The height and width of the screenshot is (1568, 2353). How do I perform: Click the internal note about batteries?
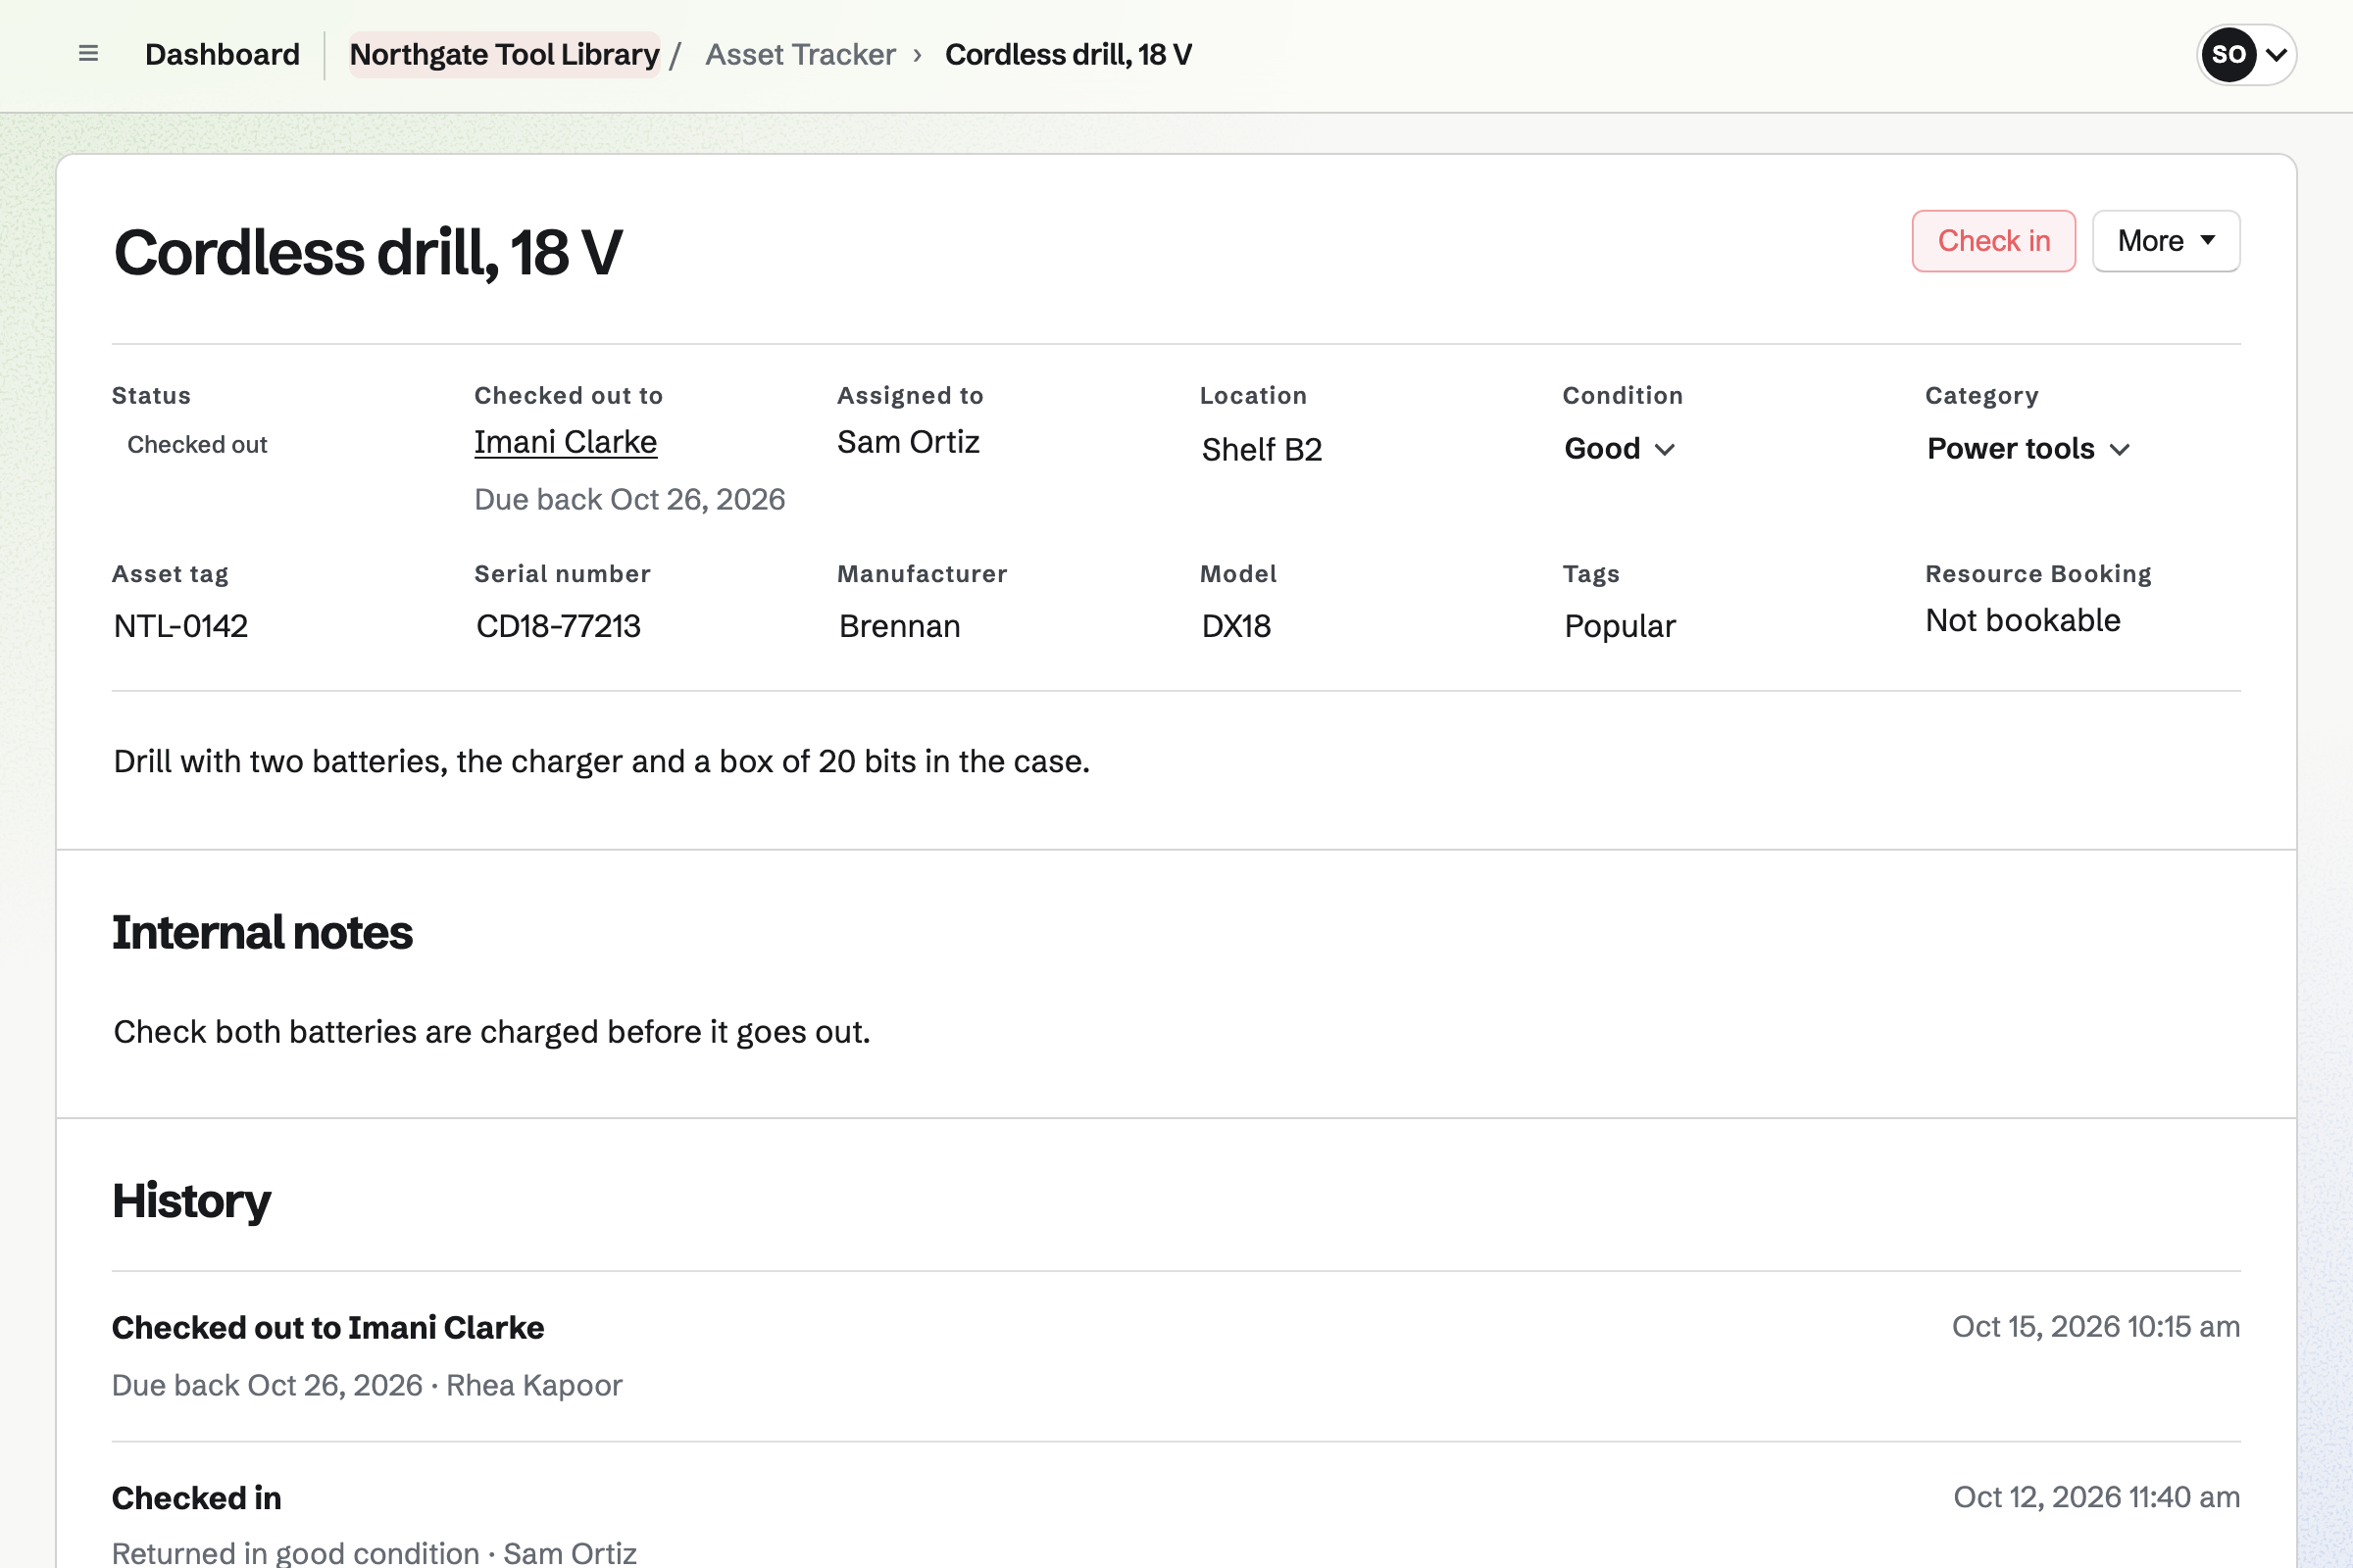coord(491,1032)
